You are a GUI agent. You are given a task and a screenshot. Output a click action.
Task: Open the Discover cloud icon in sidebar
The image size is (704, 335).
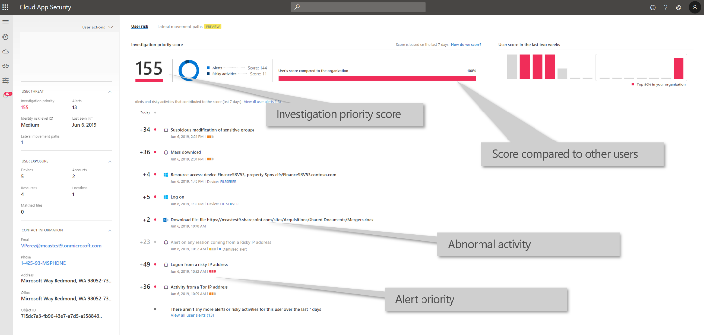pos(6,51)
